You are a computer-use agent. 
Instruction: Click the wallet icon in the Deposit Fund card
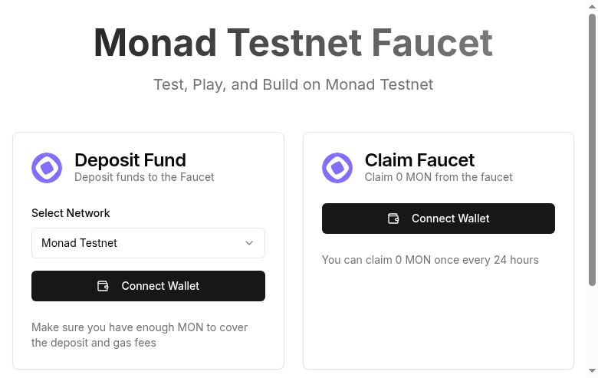(x=103, y=286)
